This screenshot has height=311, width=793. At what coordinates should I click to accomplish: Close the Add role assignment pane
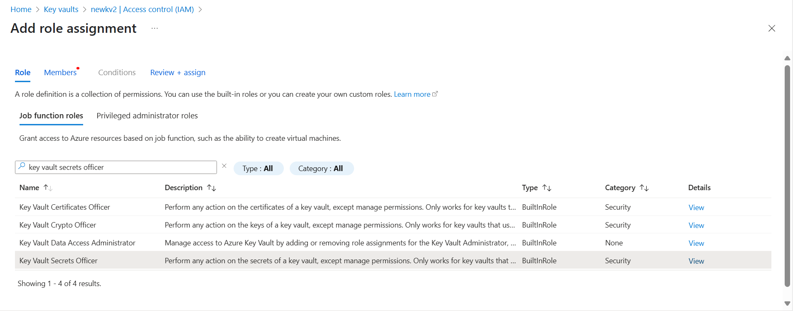771,28
